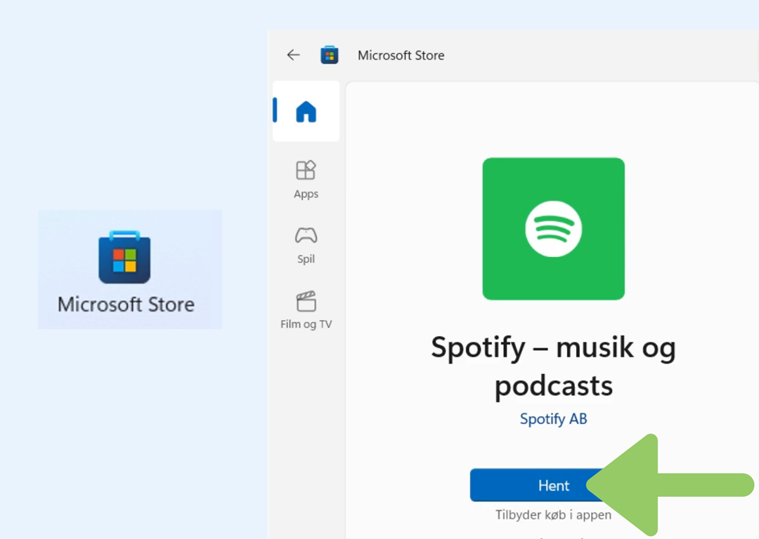
Task: Select the Spotify – musik og podcasts title
Action: click(553, 366)
